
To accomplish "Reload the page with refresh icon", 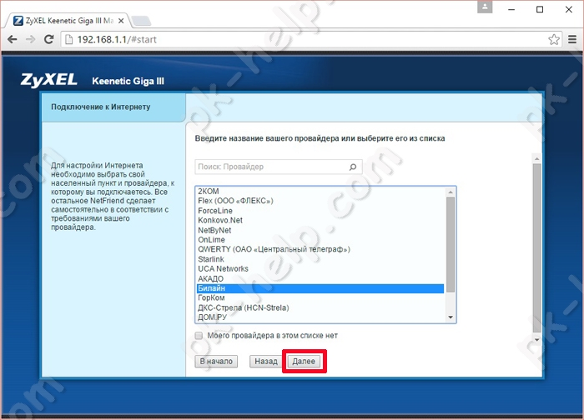I will click(48, 39).
